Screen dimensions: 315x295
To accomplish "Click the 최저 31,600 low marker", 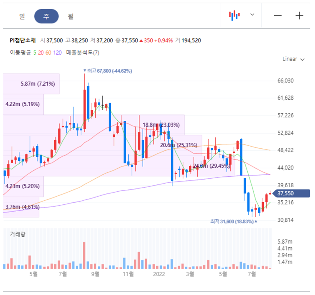I will pyautogui.click(x=234, y=222).
